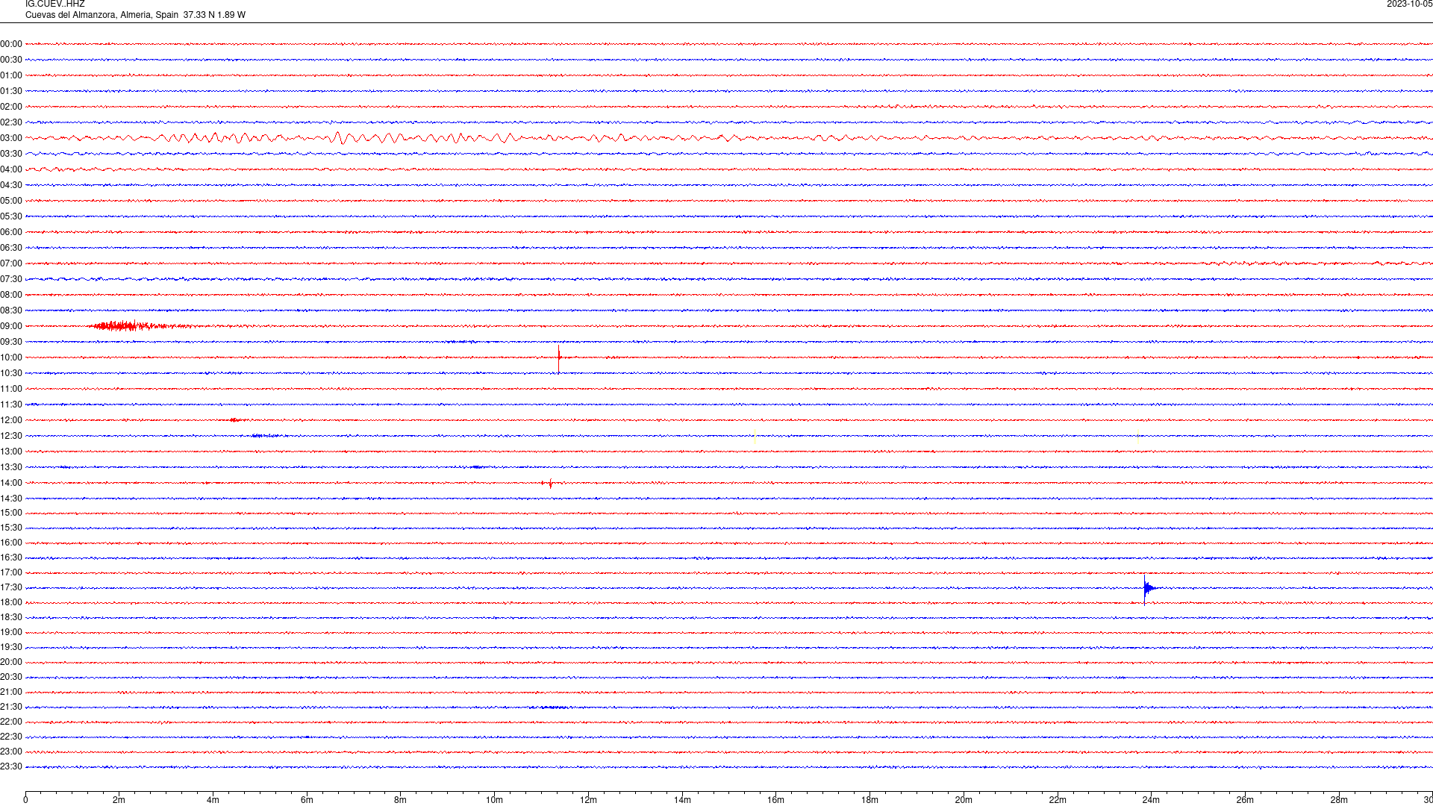Image resolution: width=1433 pixels, height=806 pixels.
Task: Click the 4m tick on the time axis
Action: [x=213, y=799]
